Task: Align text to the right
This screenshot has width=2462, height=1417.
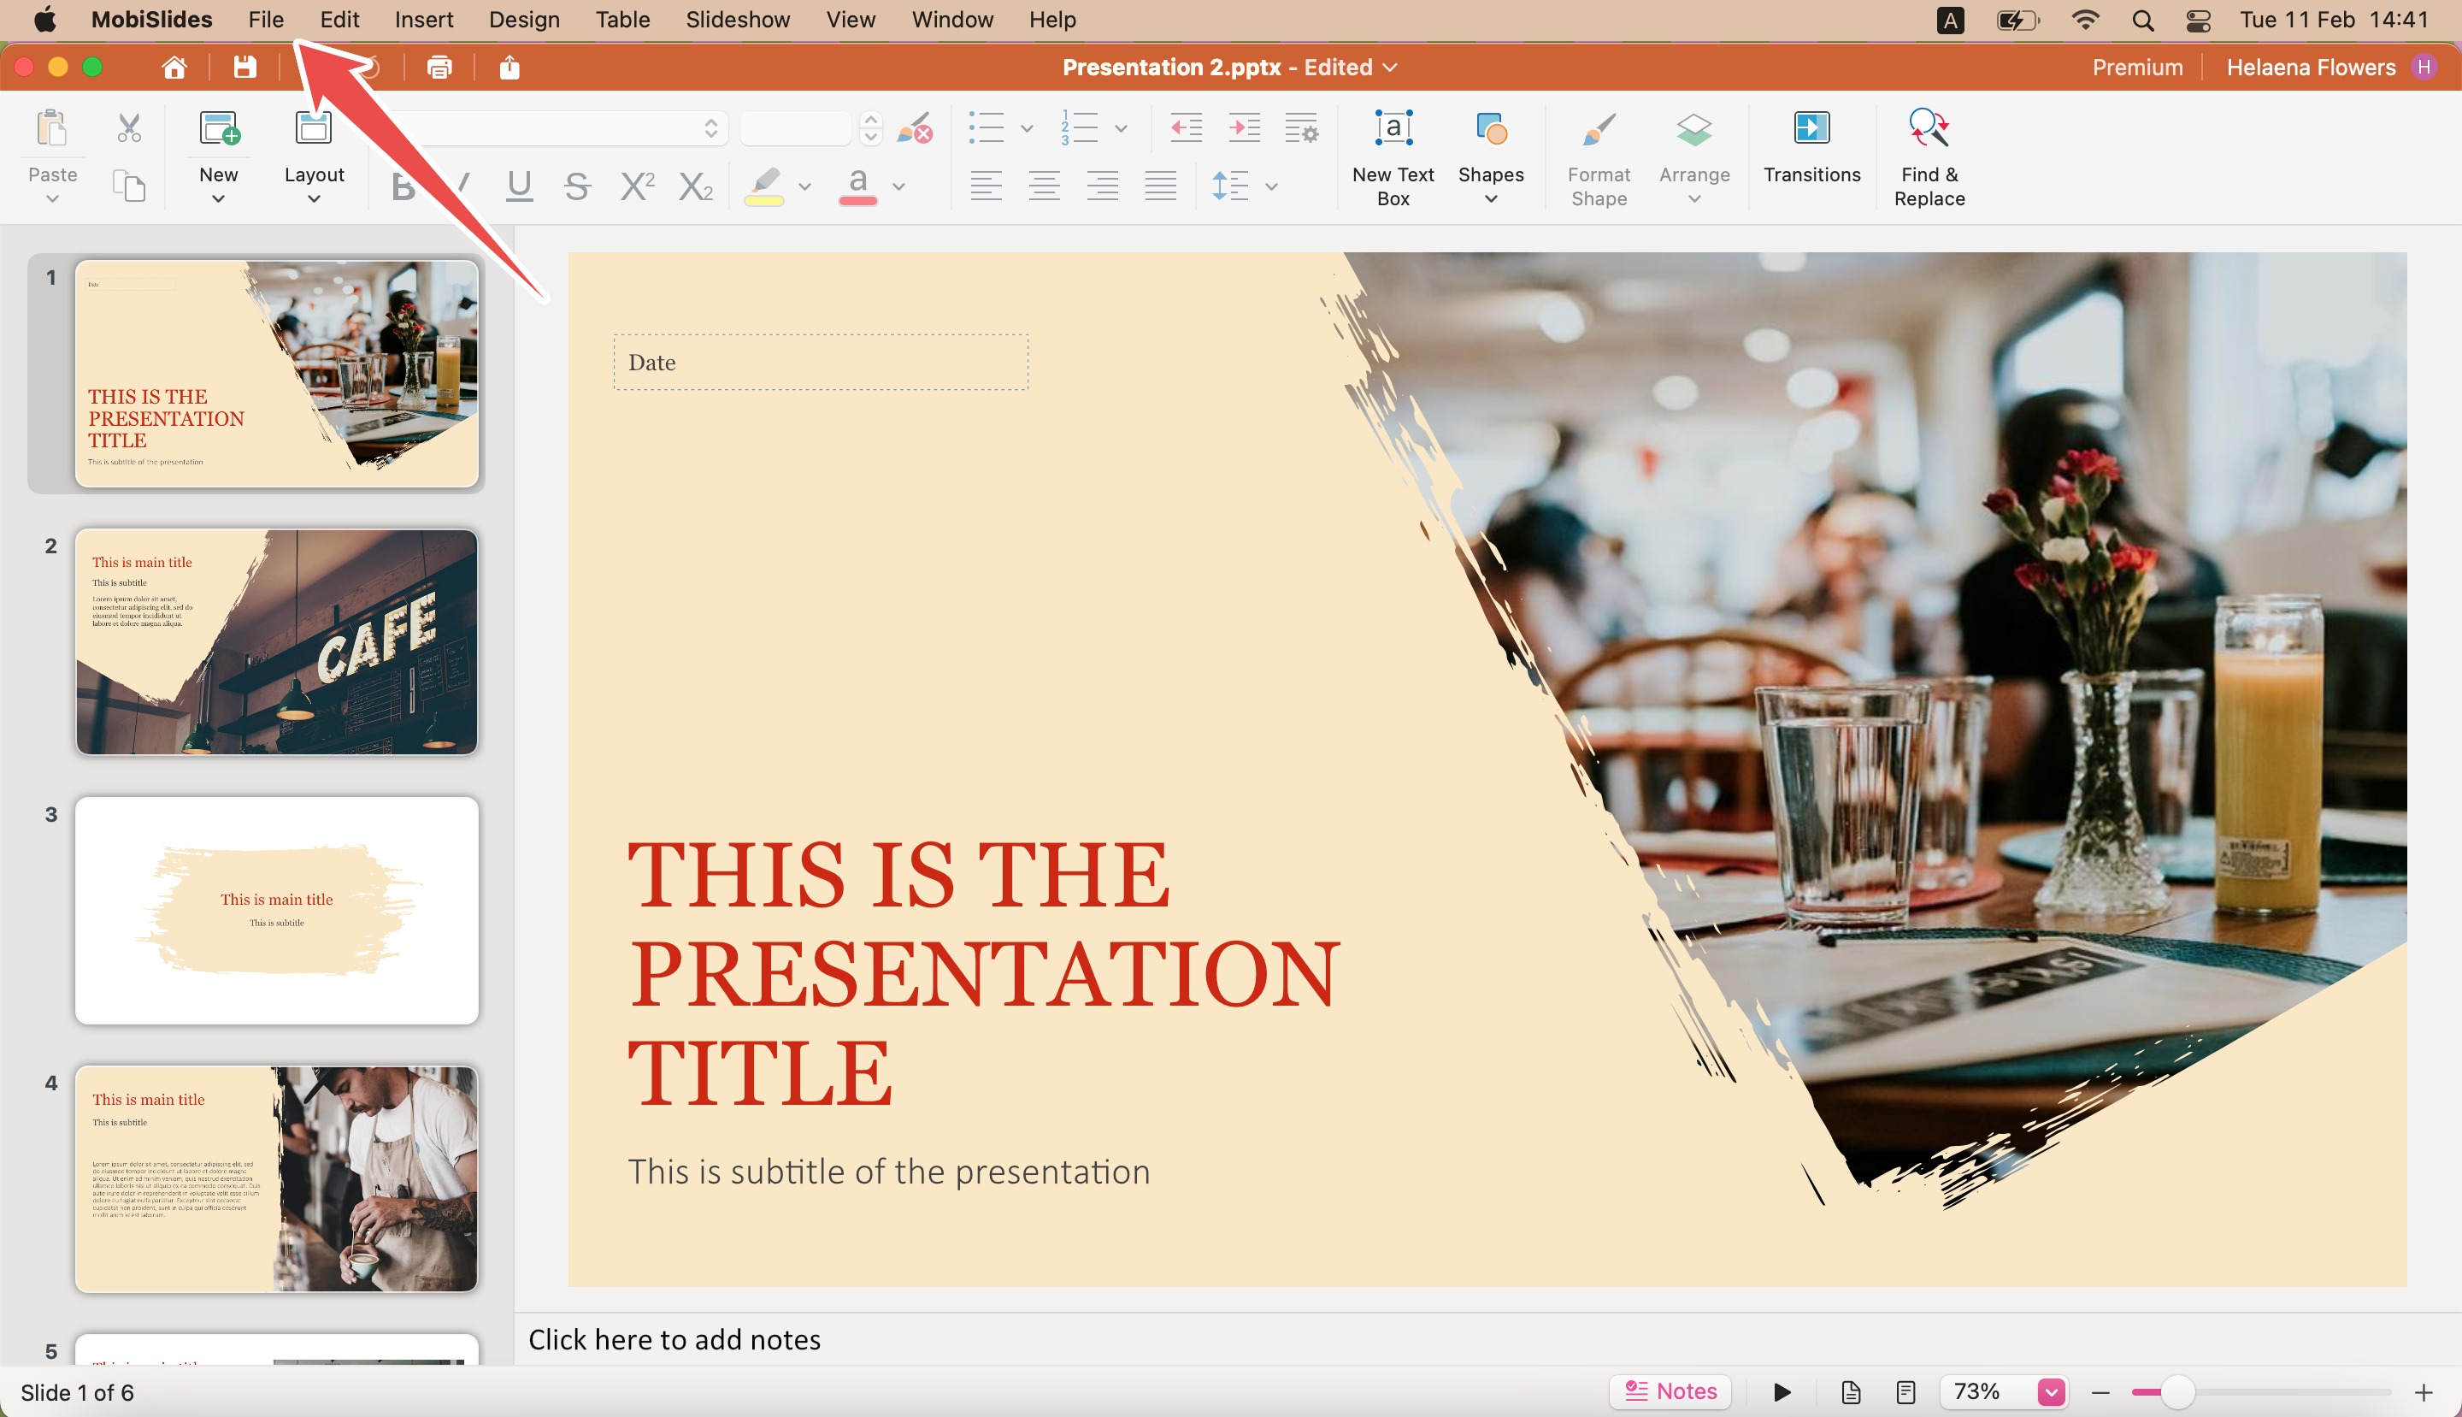Action: coord(1102,185)
